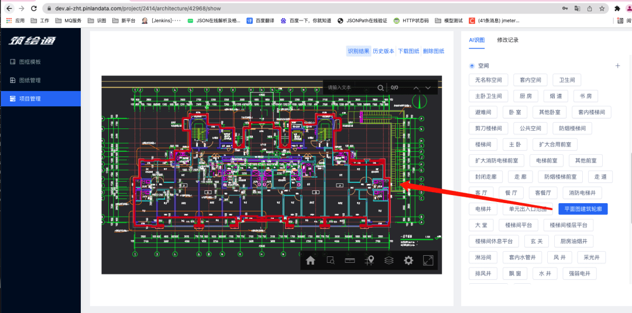Toggle the 卫生间 space tag
This screenshot has width=632, height=313.
[566, 80]
